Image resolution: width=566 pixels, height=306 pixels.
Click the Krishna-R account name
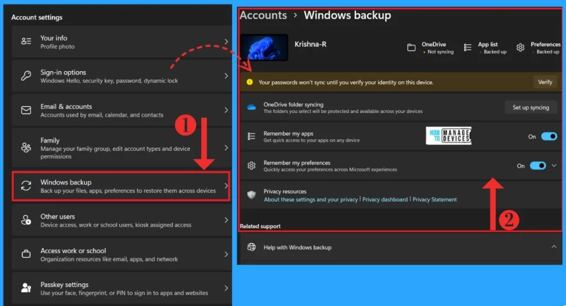click(311, 44)
